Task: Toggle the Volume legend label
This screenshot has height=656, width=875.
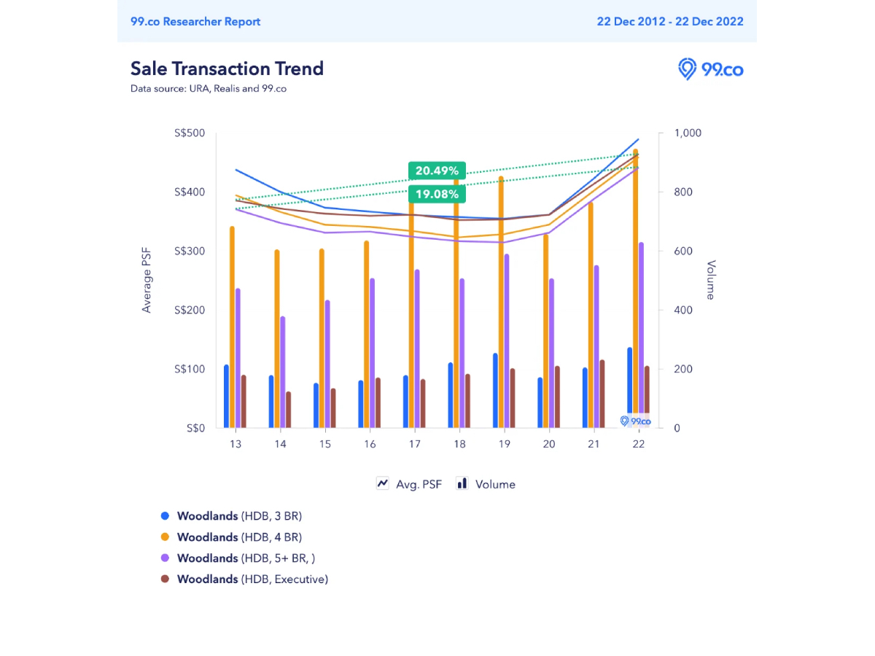Action: [495, 484]
